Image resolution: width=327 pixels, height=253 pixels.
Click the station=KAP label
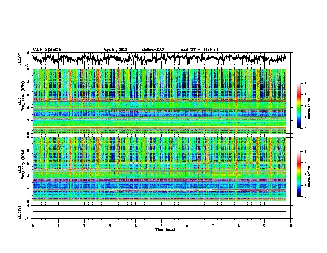[153, 50]
